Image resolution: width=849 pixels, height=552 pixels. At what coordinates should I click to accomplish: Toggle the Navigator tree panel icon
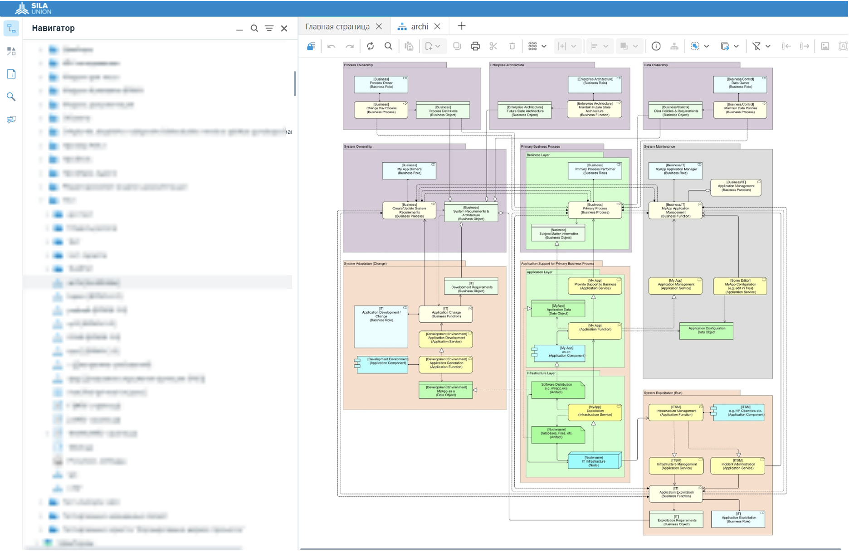(11, 29)
